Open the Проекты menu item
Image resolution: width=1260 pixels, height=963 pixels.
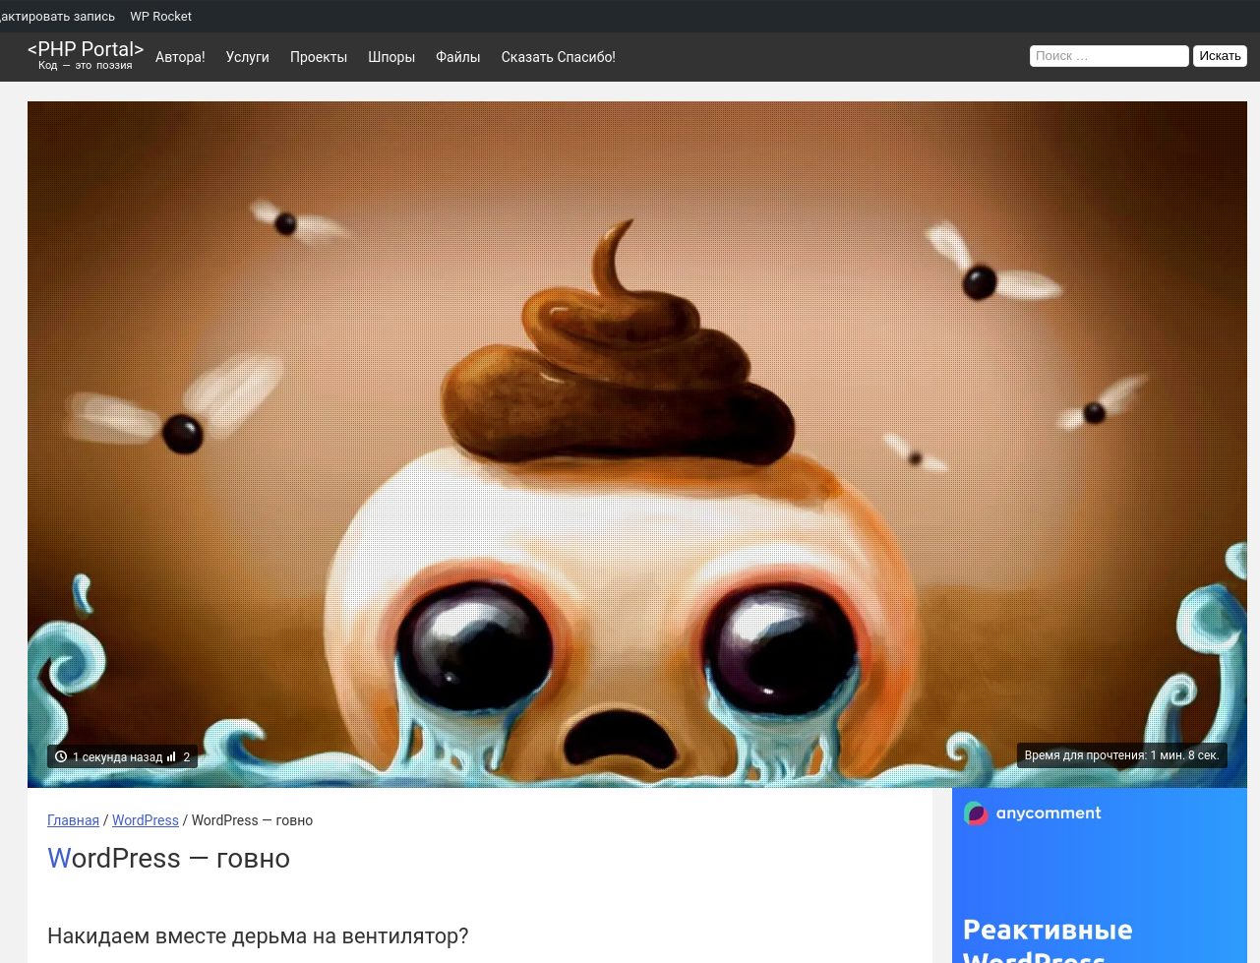coord(319,57)
